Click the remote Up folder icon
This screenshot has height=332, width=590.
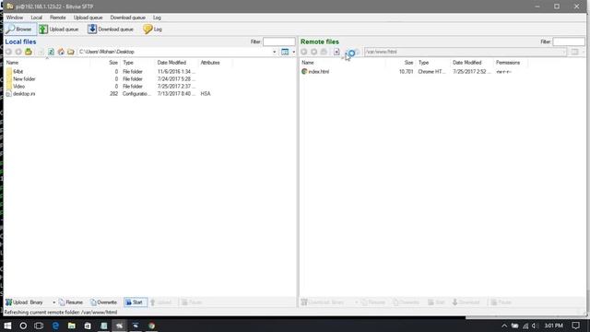pos(324,52)
